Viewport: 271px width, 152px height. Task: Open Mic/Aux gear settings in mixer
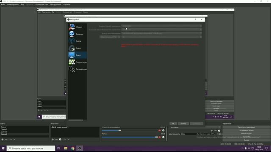(x=163, y=137)
